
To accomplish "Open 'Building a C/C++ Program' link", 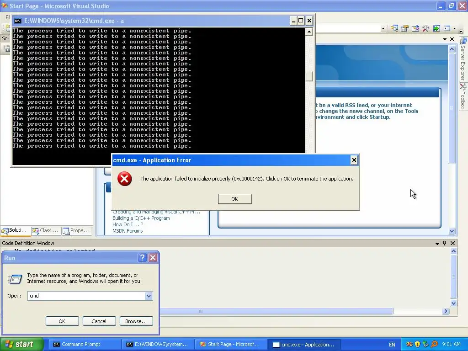I will pyautogui.click(x=141, y=218).
